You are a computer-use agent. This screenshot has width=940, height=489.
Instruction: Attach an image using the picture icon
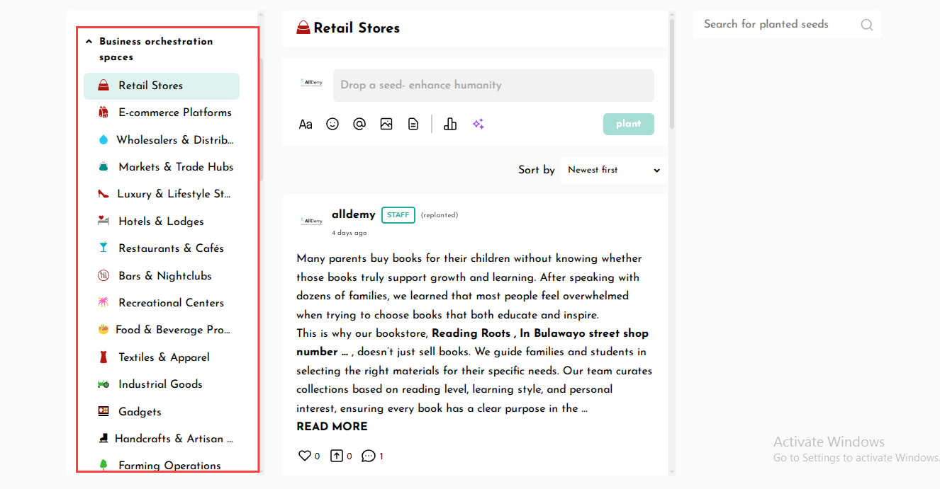(x=386, y=124)
